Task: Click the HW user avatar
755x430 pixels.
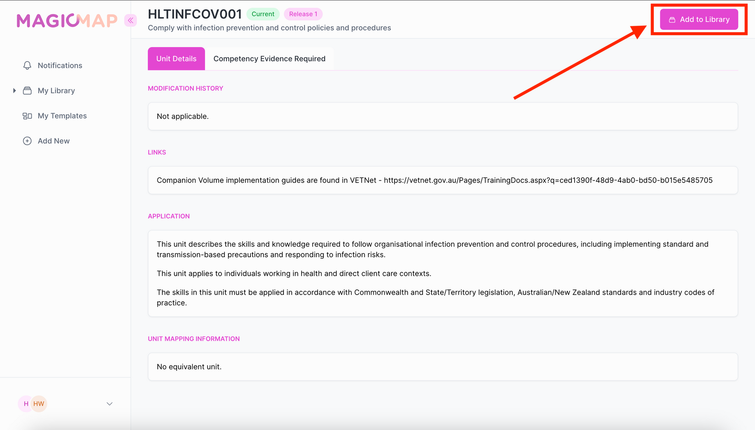Action: (x=39, y=404)
